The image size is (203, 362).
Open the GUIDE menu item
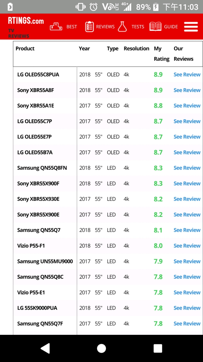[171, 27]
